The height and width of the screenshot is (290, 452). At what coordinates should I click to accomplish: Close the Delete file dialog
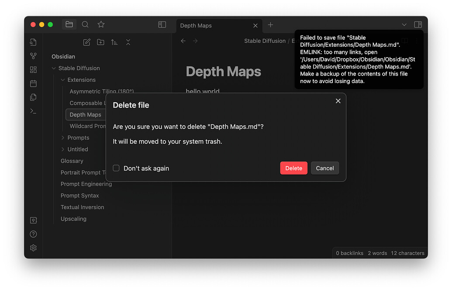pos(338,101)
